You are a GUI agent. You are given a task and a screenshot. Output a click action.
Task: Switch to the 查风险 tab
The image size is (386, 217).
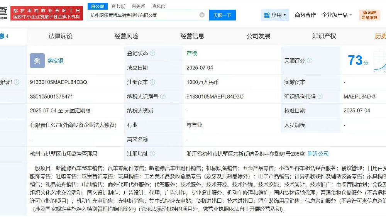159,7
